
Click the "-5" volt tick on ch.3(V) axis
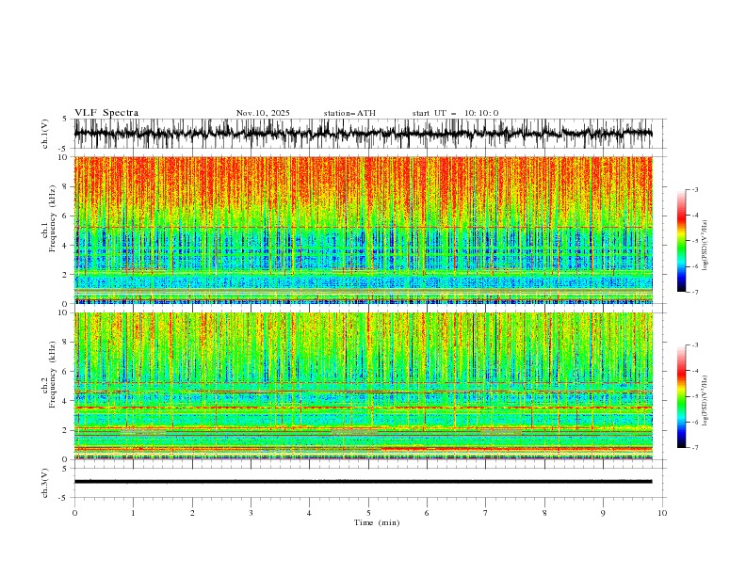pos(62,498)
